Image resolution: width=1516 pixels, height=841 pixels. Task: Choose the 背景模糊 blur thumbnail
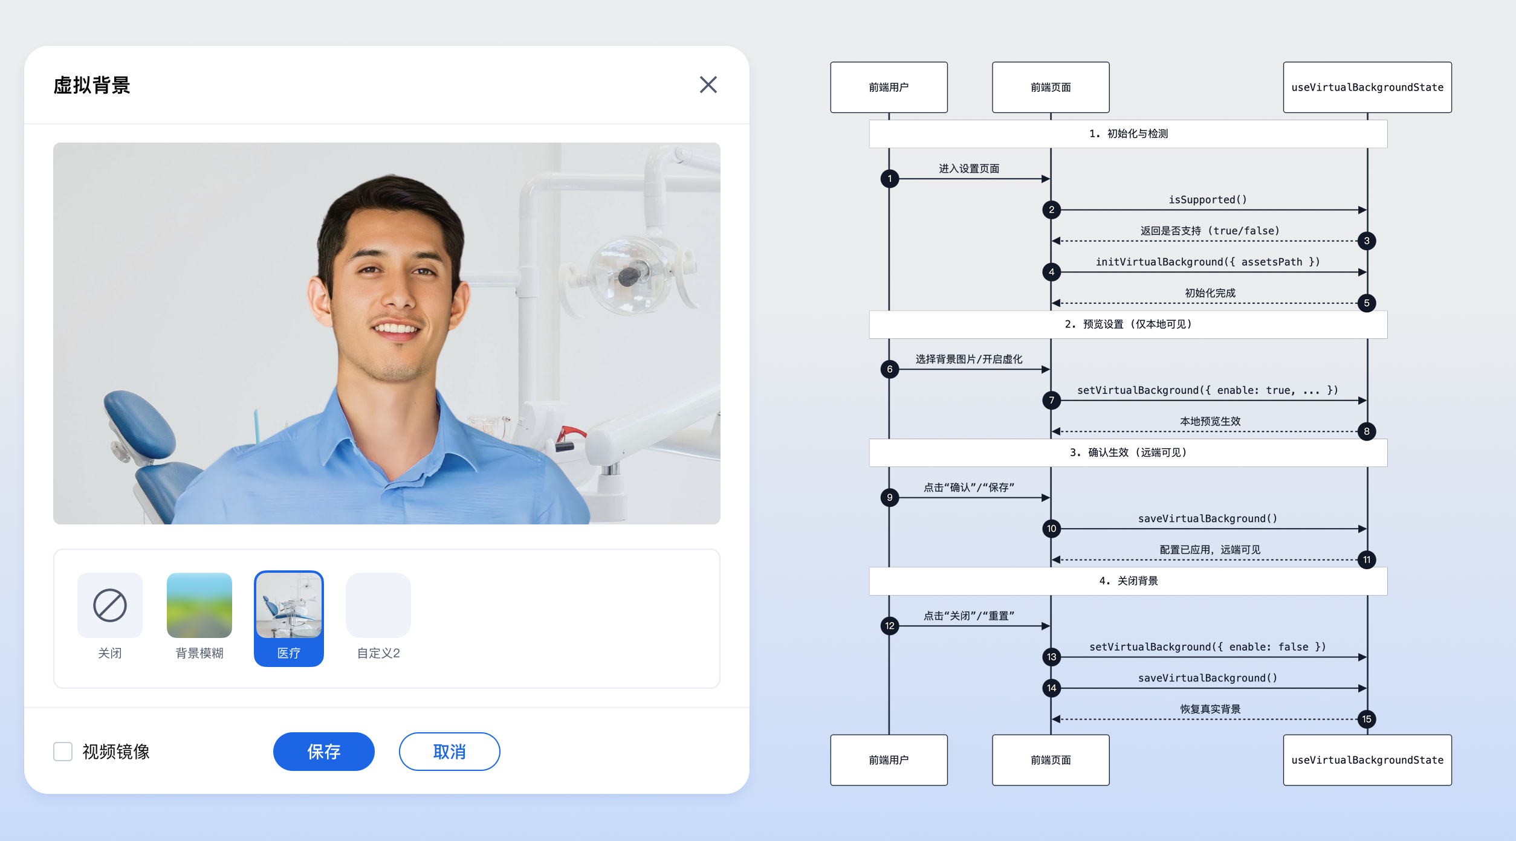pyautogui.click(x=199, y=605)
